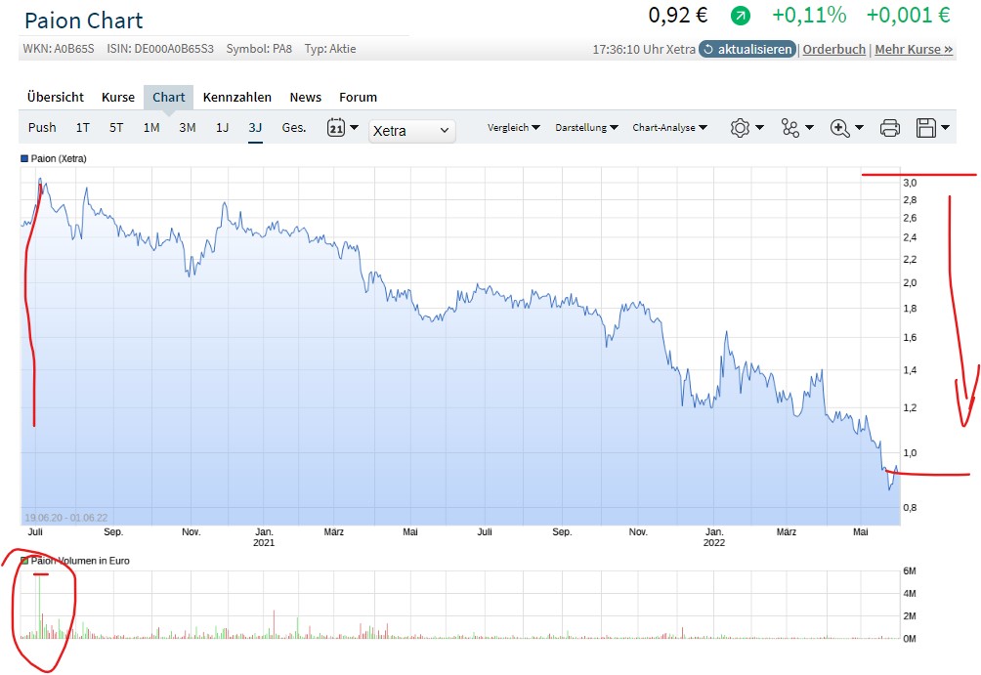
Task: Open the Forum tab
Action: 358,97
